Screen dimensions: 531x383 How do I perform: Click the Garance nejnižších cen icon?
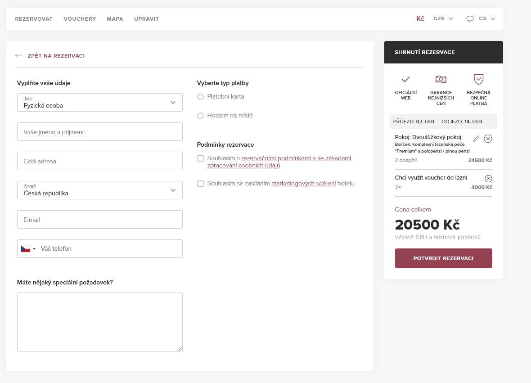coord(441,80)
